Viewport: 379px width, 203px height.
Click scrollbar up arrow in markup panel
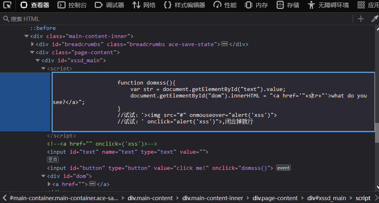[x=377, y=29]
